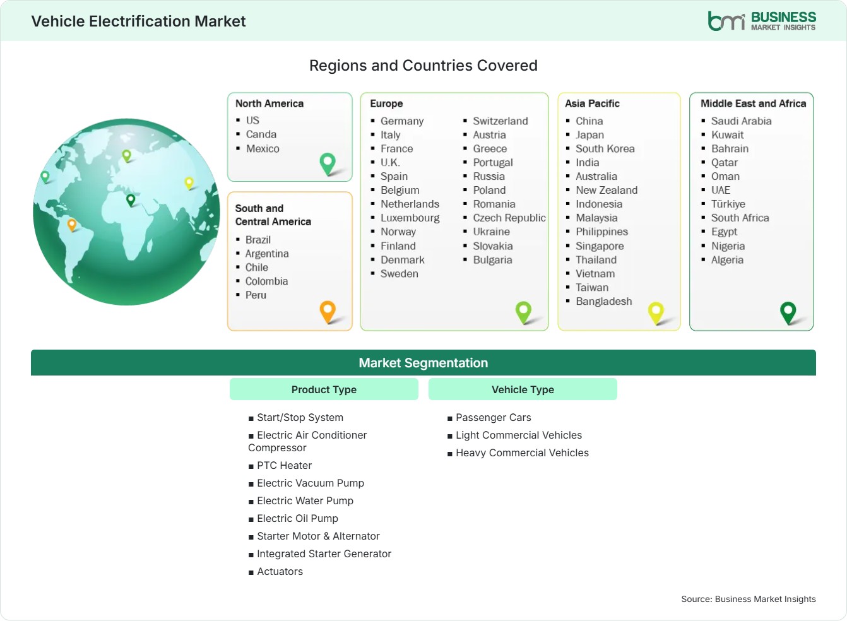Click the Europe heading
The width and height of the screenshot is (847, 621).
pyautogui.click(x=386, y=103)
